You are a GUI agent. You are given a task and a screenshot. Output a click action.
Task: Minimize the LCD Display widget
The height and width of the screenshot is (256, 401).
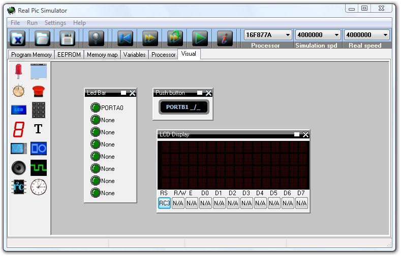point(297,134)
